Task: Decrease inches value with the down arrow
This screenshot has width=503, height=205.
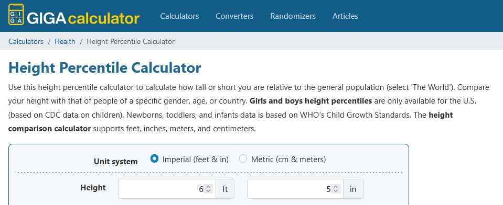Action: [x=336, y=191]
